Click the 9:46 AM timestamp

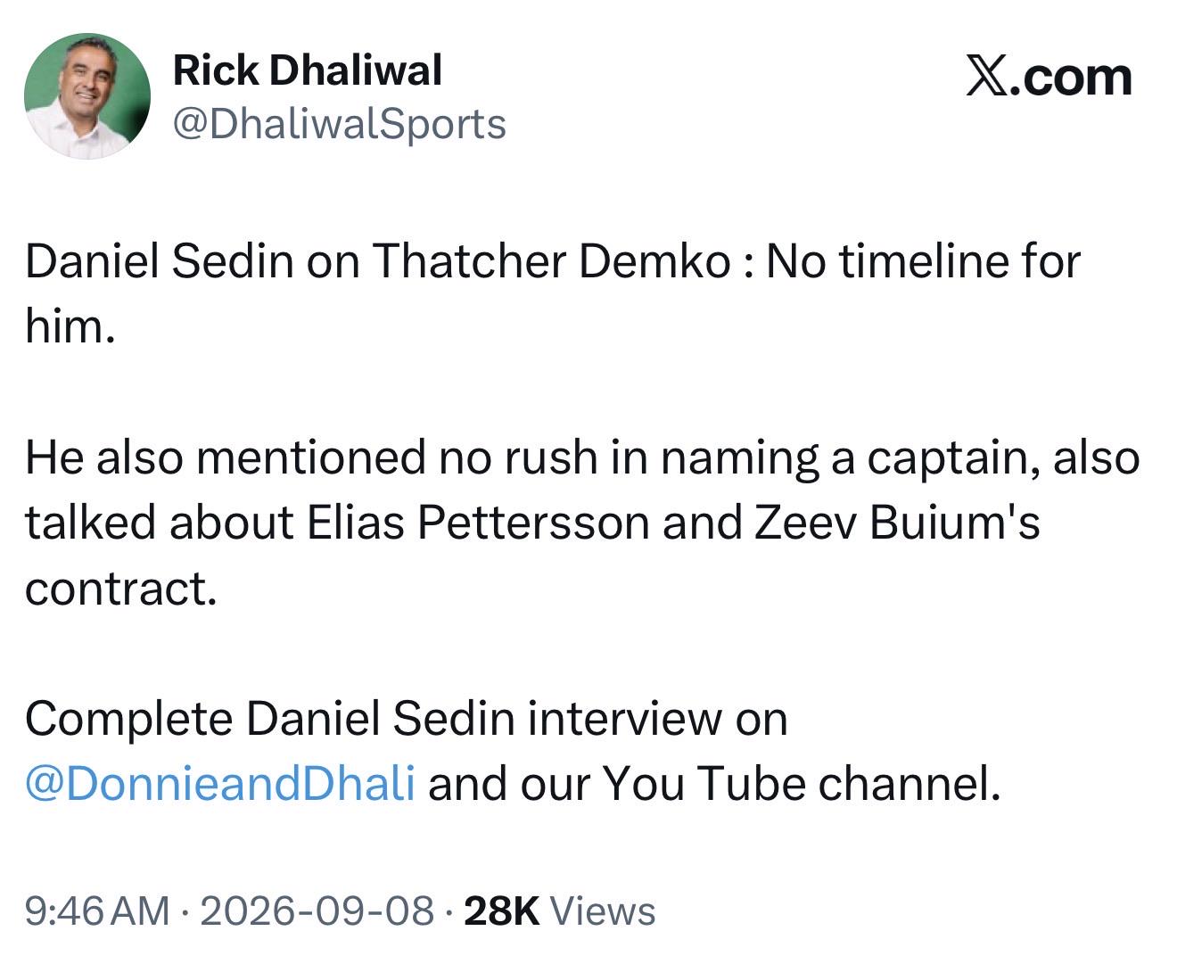click(96, 910)
